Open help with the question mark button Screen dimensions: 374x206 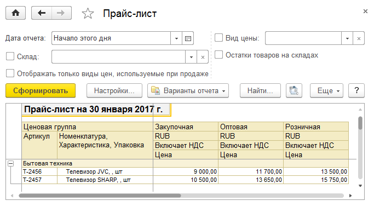click(356, 90)
